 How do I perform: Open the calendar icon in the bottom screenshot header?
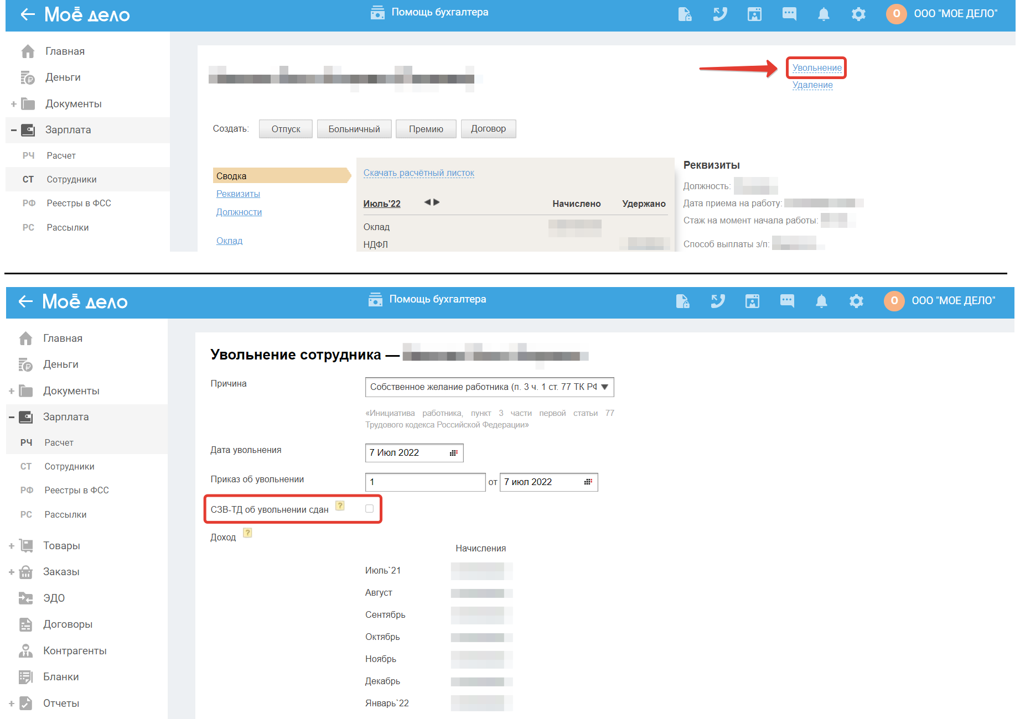752,301
